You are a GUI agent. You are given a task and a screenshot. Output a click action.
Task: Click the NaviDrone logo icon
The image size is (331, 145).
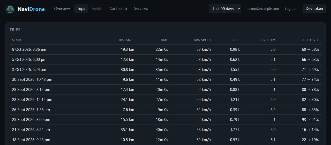click(10, 9)
